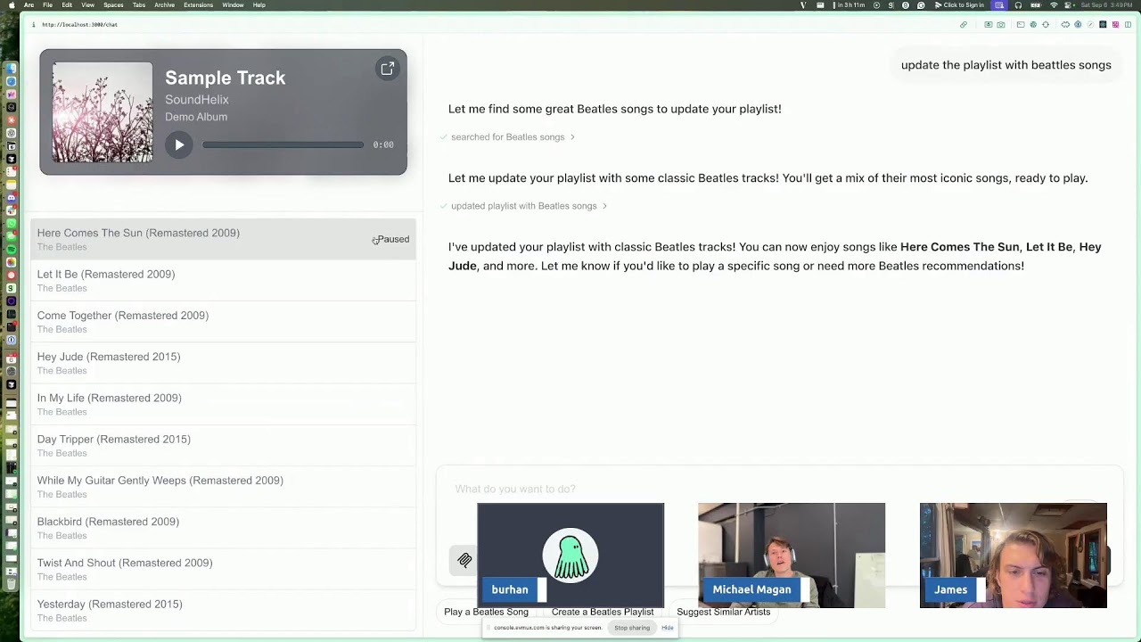Click the 'Click to Sign in' menu bar item
The height and width of the screenshot is (642, 1141).
coord(958,5)
